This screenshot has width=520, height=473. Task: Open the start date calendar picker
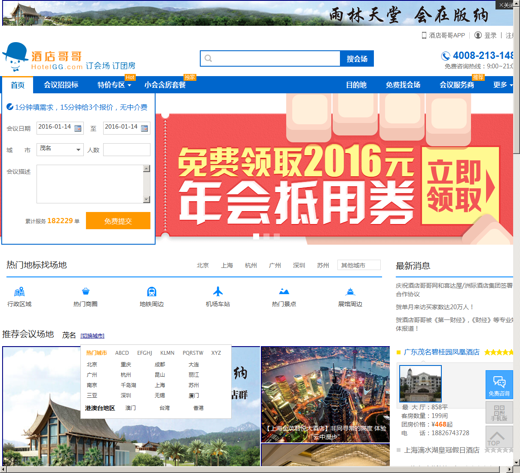(x=78, y=128)
